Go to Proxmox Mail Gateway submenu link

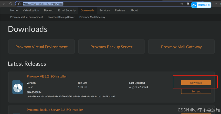92,17
